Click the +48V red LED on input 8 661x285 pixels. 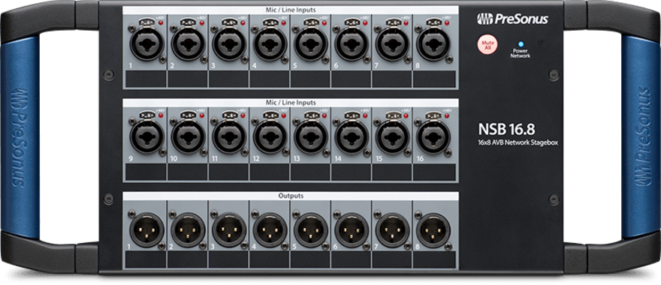point(447,22)
